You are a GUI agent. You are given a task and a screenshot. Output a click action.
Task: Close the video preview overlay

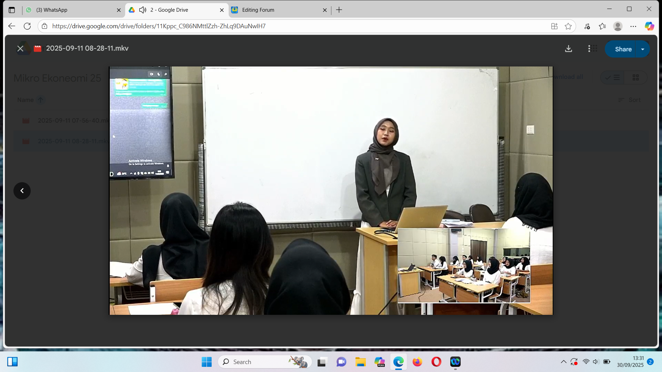pyautogui.click(x=20, y=49)
